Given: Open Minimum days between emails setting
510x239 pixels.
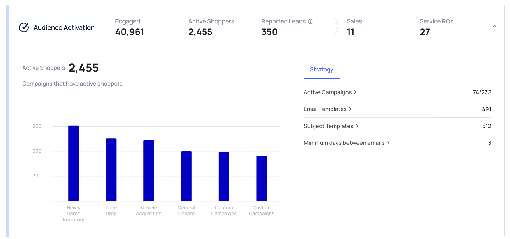Looking at the screenshot, I should click(x=344, y=143).
